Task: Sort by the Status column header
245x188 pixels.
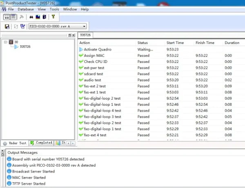Action: click(x=143, y=43)
